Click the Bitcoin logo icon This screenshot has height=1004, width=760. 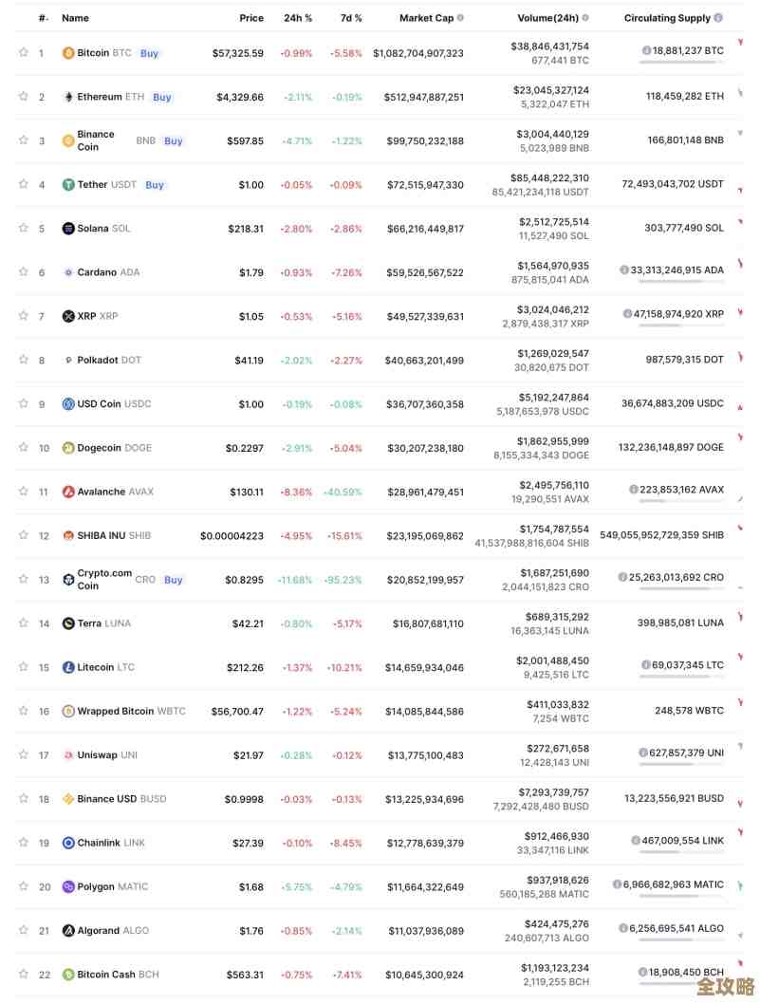68,53
